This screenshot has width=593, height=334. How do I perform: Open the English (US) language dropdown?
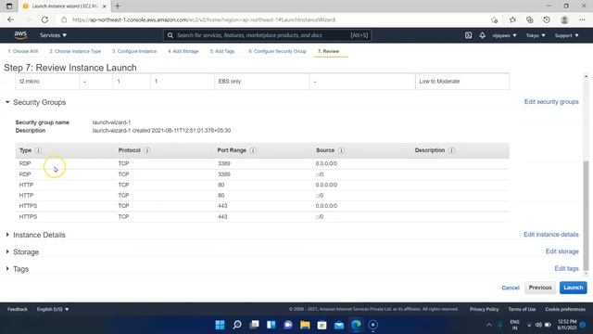[x=53, y=309]
